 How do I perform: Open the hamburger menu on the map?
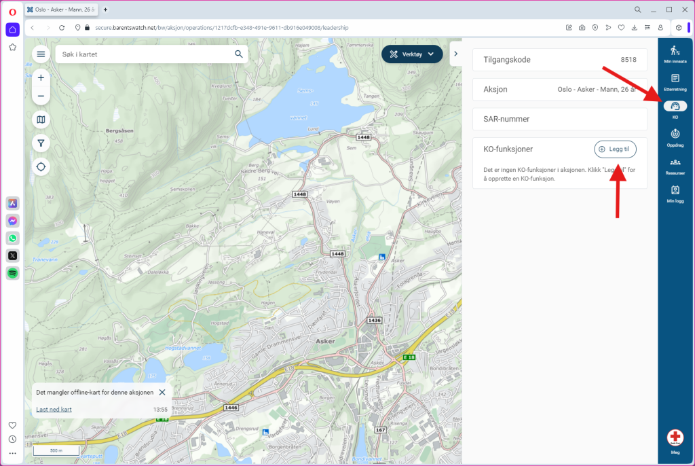coord(41,54)
